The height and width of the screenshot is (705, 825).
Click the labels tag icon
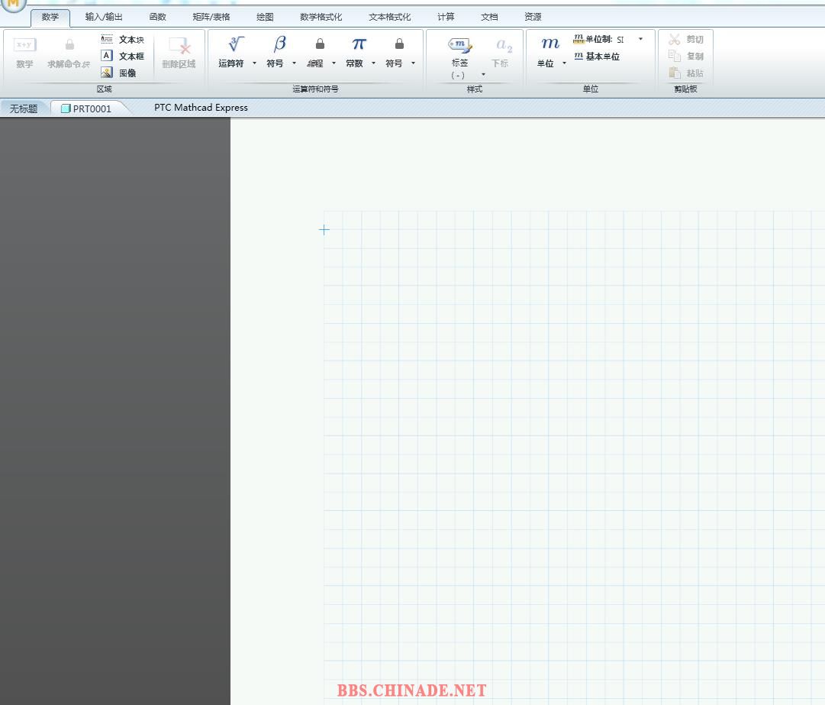click(x=460, y=45)
